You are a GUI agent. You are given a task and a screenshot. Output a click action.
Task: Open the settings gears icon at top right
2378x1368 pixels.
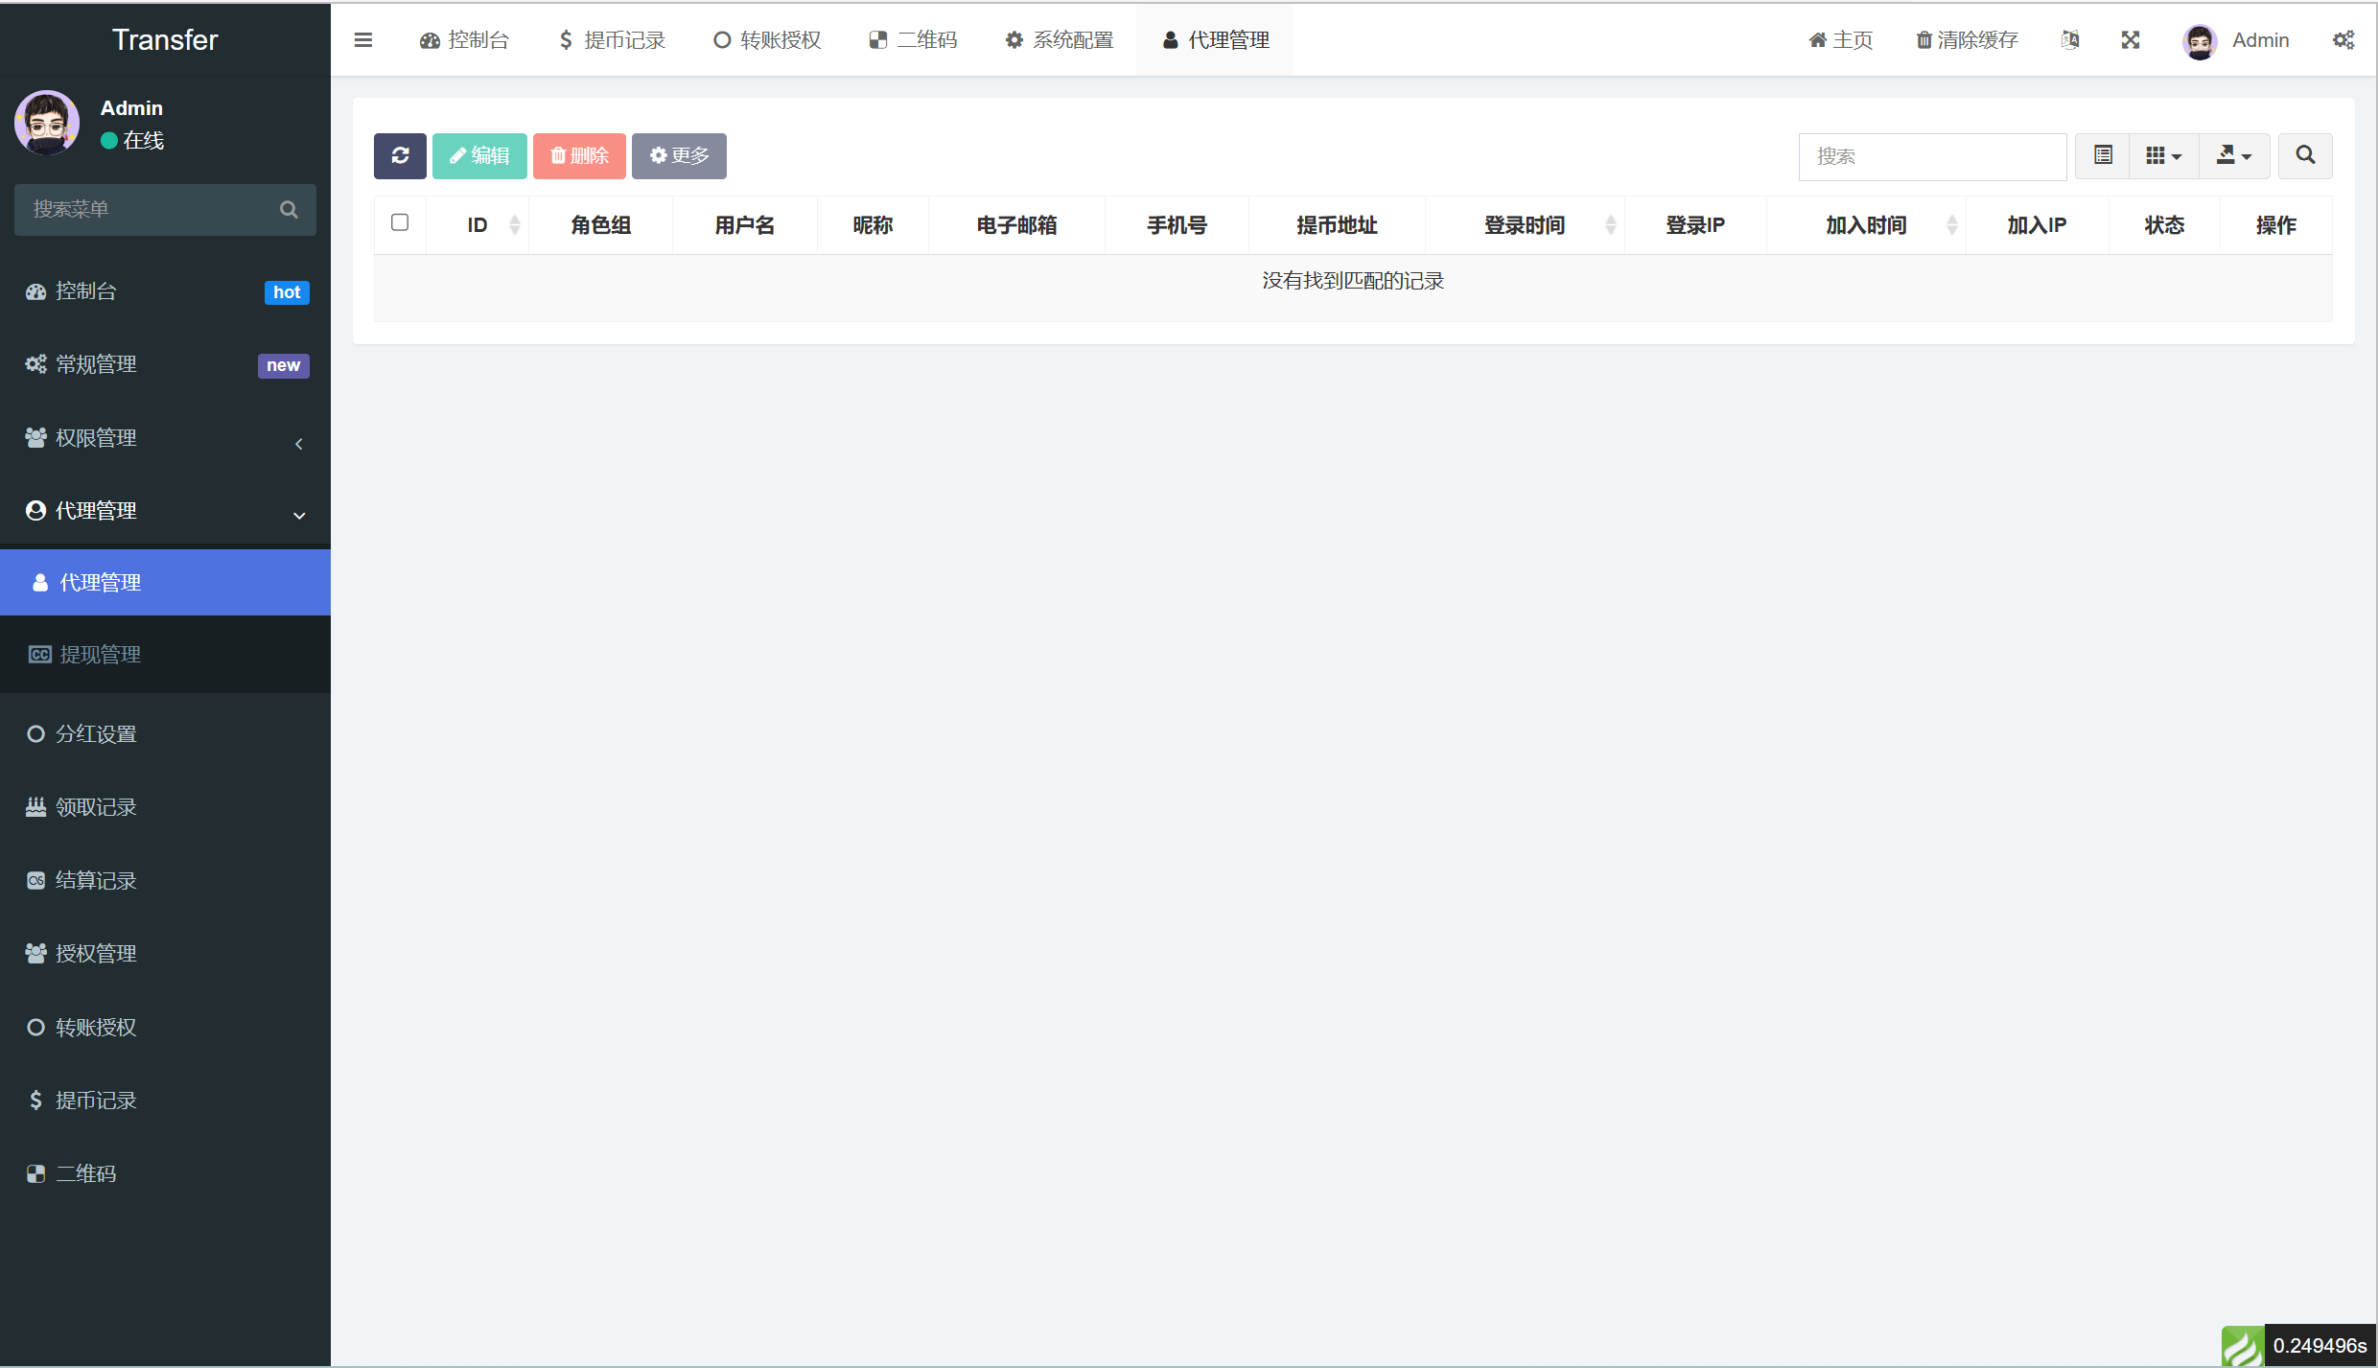pyautogui.click(x=2343, y=39)
